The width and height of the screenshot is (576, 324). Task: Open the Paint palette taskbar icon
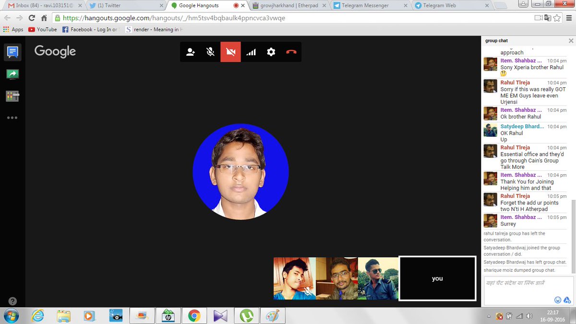[x=272, y=315]
